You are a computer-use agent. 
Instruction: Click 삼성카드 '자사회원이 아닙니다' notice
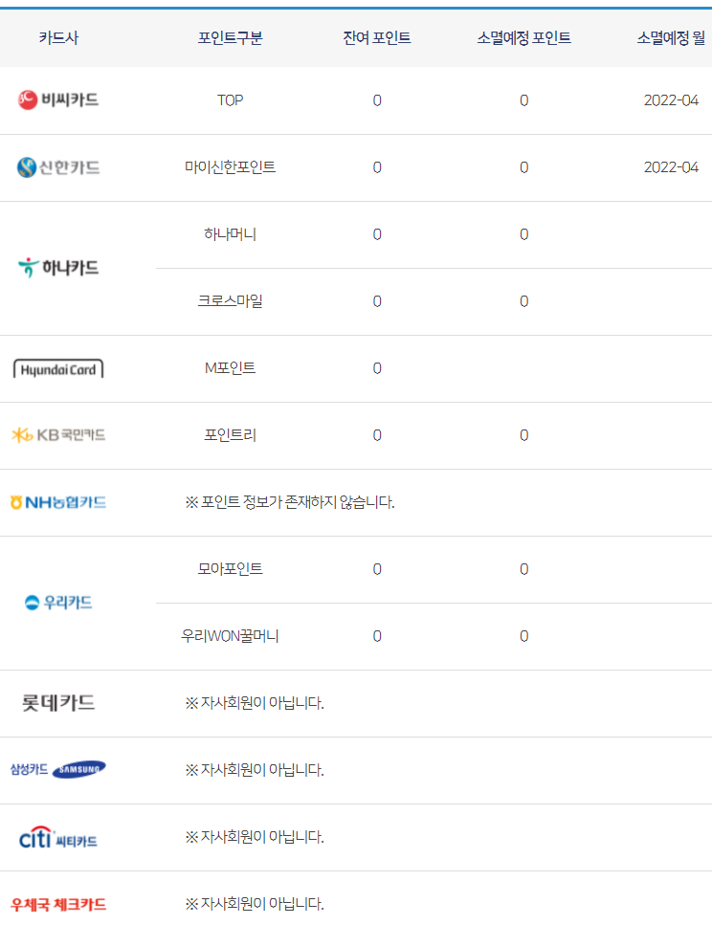click(x=255, y=770)
